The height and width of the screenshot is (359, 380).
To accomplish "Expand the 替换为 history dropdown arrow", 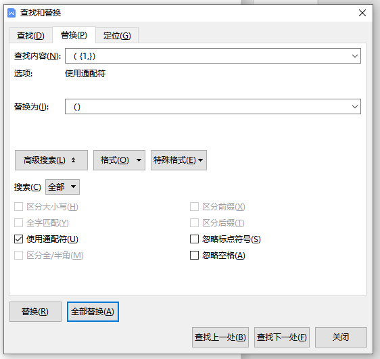I will tap(355, 107).
